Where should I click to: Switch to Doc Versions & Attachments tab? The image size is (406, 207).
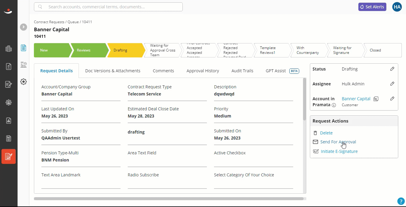[x=113, y=71]
